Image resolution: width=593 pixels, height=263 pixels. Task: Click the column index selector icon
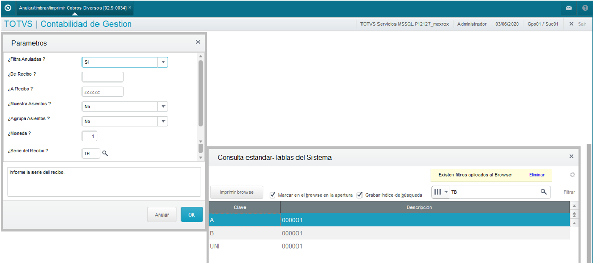pos(438,192)
